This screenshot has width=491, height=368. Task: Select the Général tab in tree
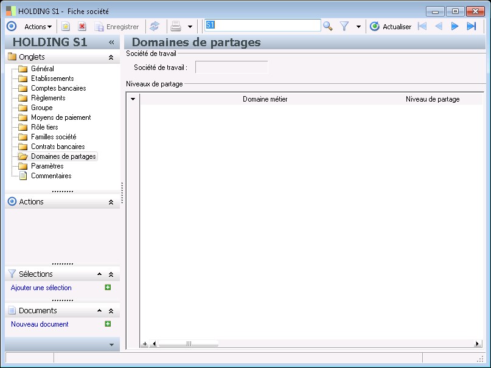click(x=42, y=69)
